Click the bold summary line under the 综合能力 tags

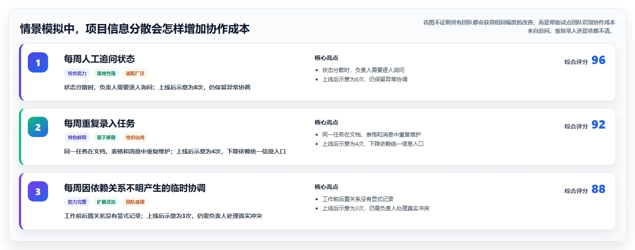pos(157,87)
